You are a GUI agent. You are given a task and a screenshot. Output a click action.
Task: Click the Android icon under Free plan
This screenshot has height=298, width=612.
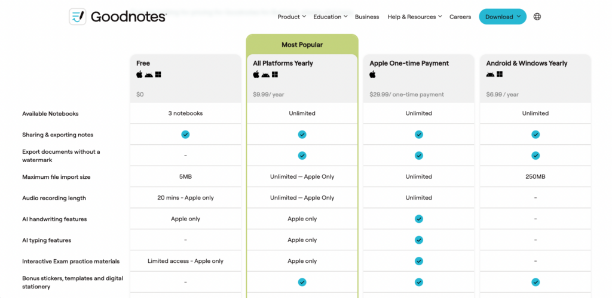149,74
